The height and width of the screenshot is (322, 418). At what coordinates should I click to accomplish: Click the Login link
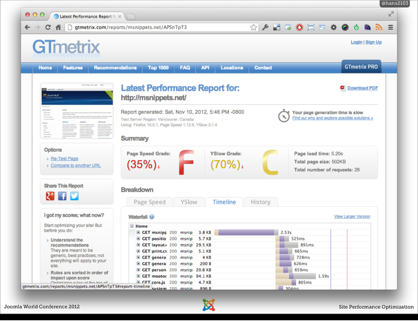pos(356,42)
